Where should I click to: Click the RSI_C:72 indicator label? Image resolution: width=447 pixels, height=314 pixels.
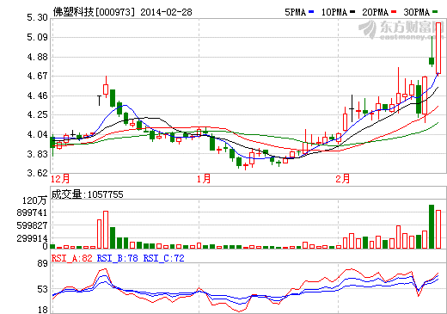[x=163, y=258]
